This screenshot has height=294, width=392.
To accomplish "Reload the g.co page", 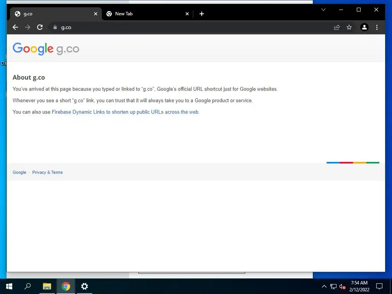I will [x=40, y=27].
